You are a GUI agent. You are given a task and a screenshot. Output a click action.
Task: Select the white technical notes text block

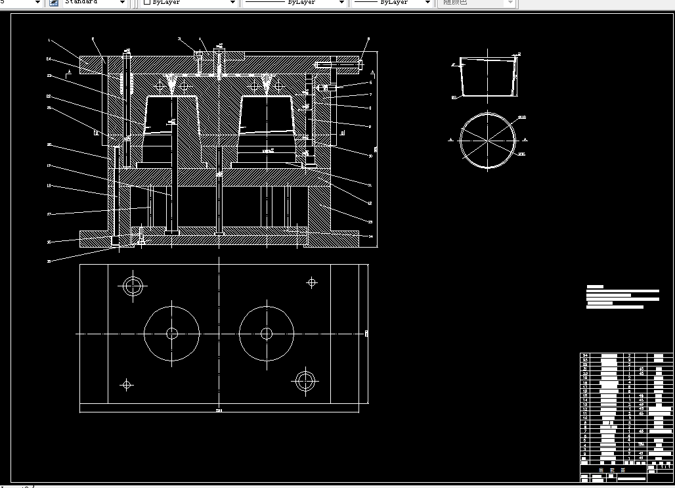(x=622, y=297)
